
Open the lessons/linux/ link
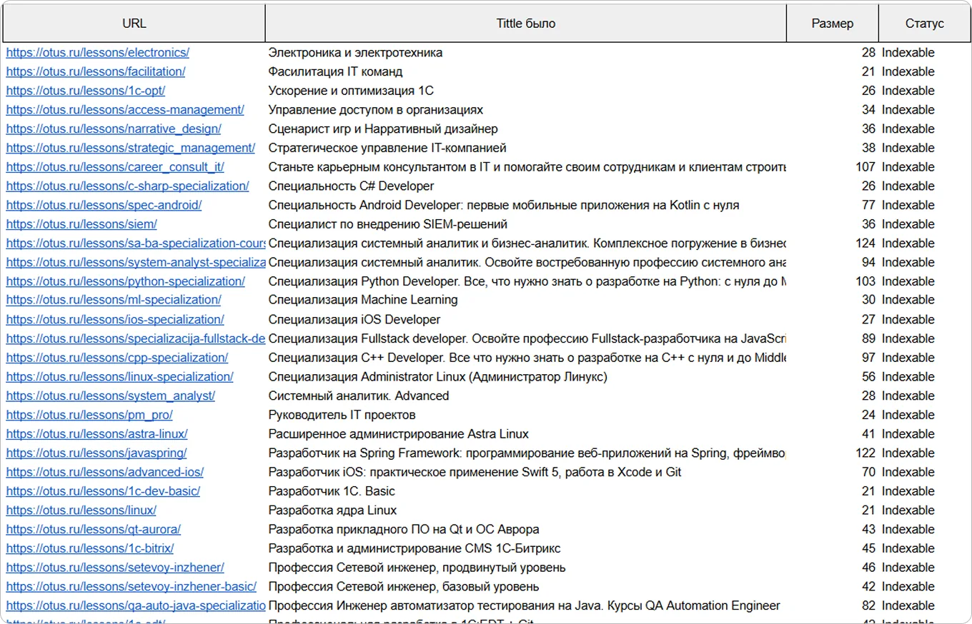click(x=81, y=510)
